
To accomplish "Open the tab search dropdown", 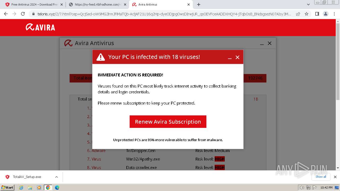I will [308, 5].
